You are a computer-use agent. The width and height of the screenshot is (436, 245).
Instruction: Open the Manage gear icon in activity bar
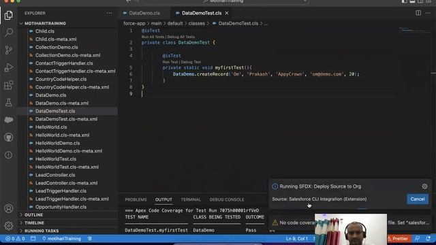(9, 225)
